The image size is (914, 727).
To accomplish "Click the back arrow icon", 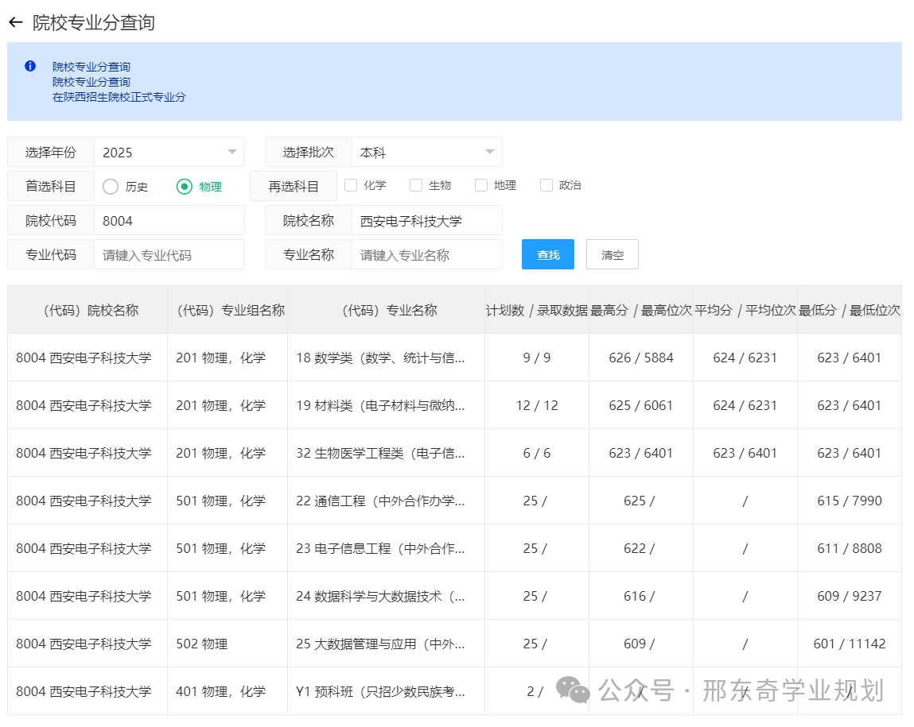I will [x=15, y=22].
